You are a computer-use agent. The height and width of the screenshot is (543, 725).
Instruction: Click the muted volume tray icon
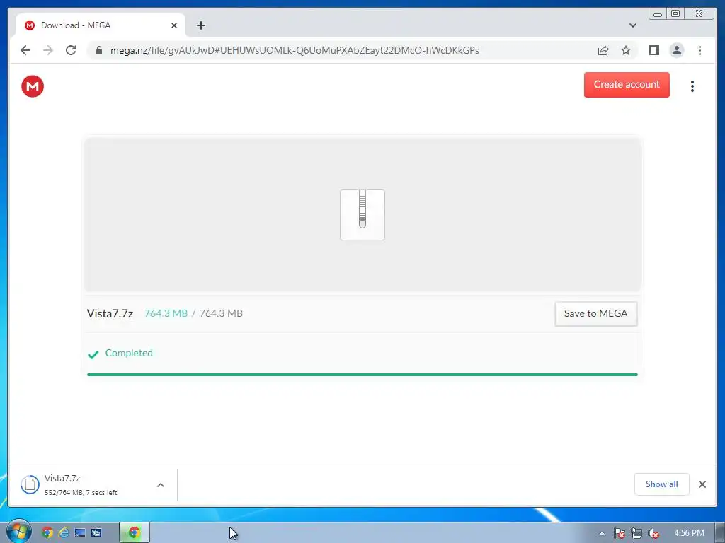653,533
